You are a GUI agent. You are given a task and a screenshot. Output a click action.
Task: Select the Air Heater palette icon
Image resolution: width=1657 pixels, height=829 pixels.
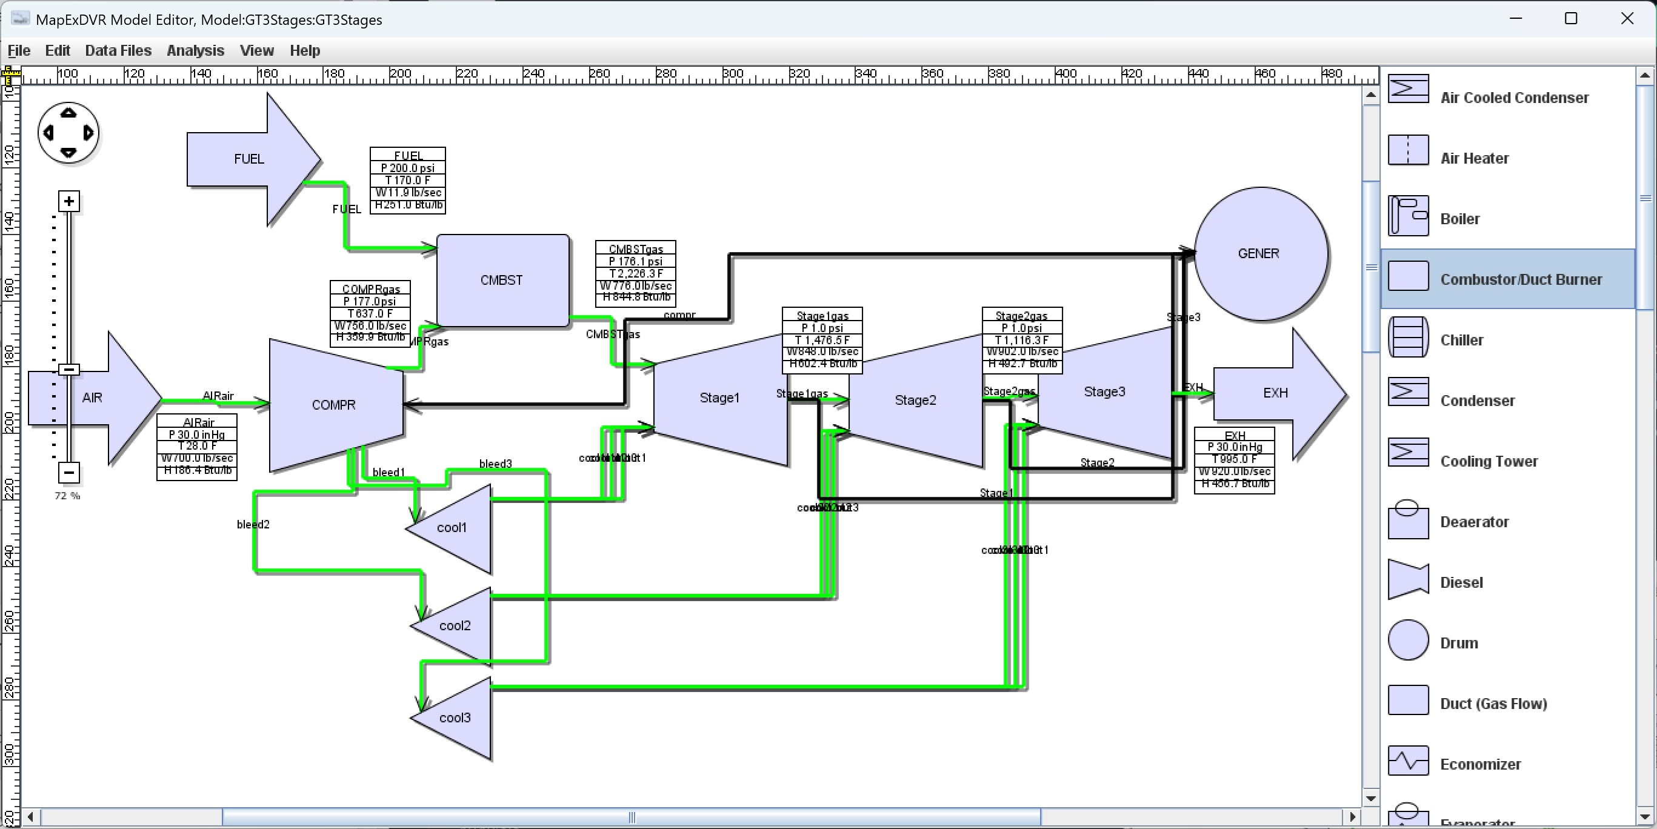coord(1408,150)
